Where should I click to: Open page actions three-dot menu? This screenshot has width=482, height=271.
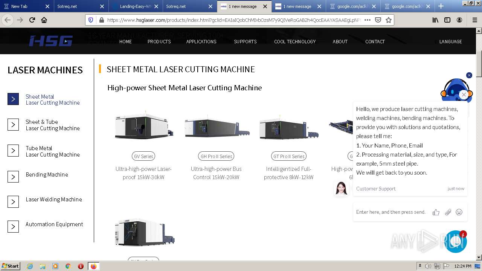(368, 20)
